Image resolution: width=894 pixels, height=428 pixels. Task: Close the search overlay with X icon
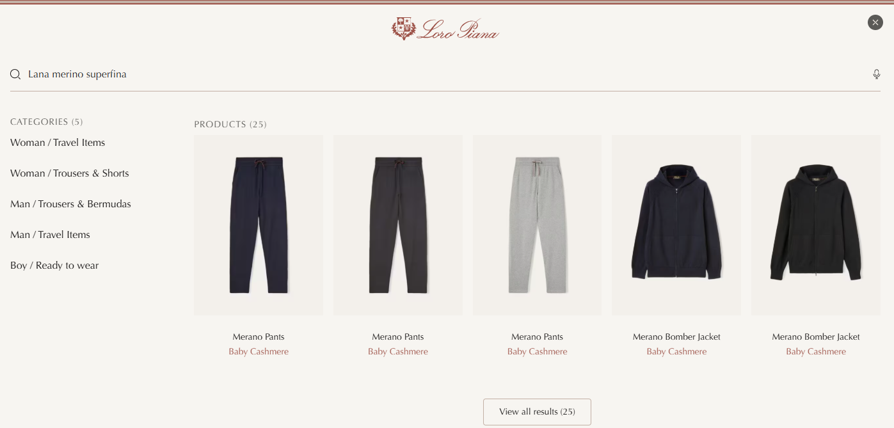click(875, 22)
